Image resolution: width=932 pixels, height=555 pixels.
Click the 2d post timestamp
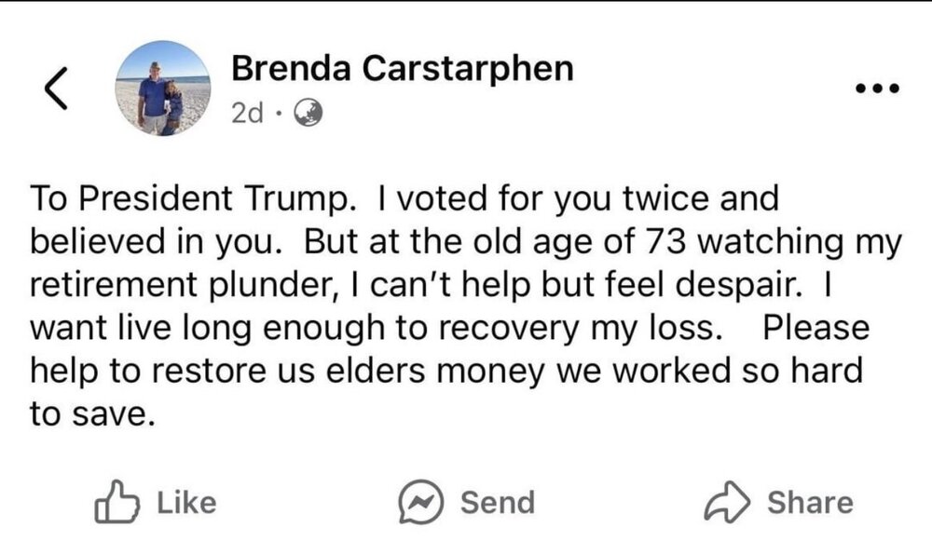tap(247, 114)
